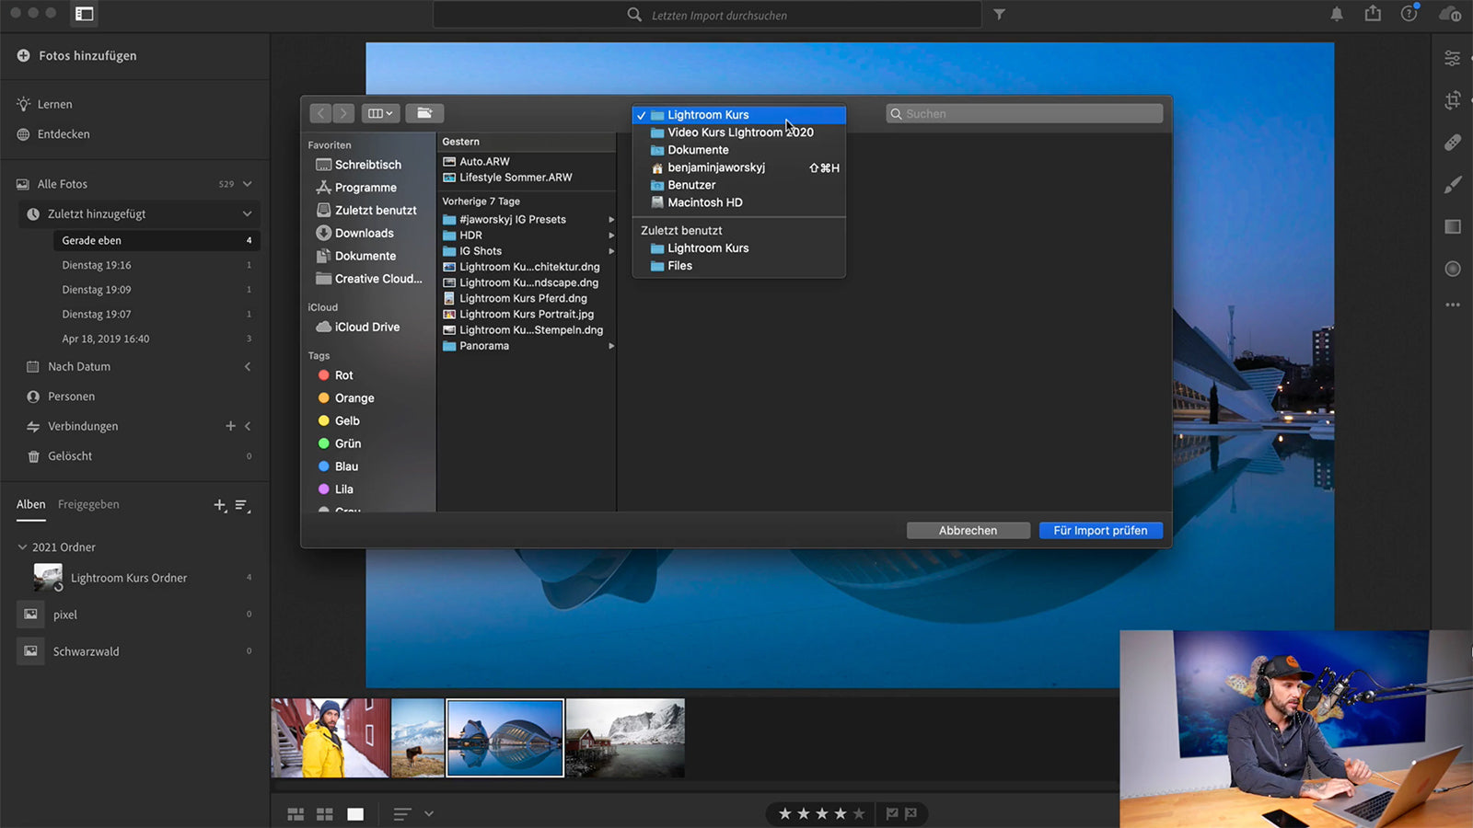Select the Crop and rotate tool
1473x828 pixels.
(1453, 100)
